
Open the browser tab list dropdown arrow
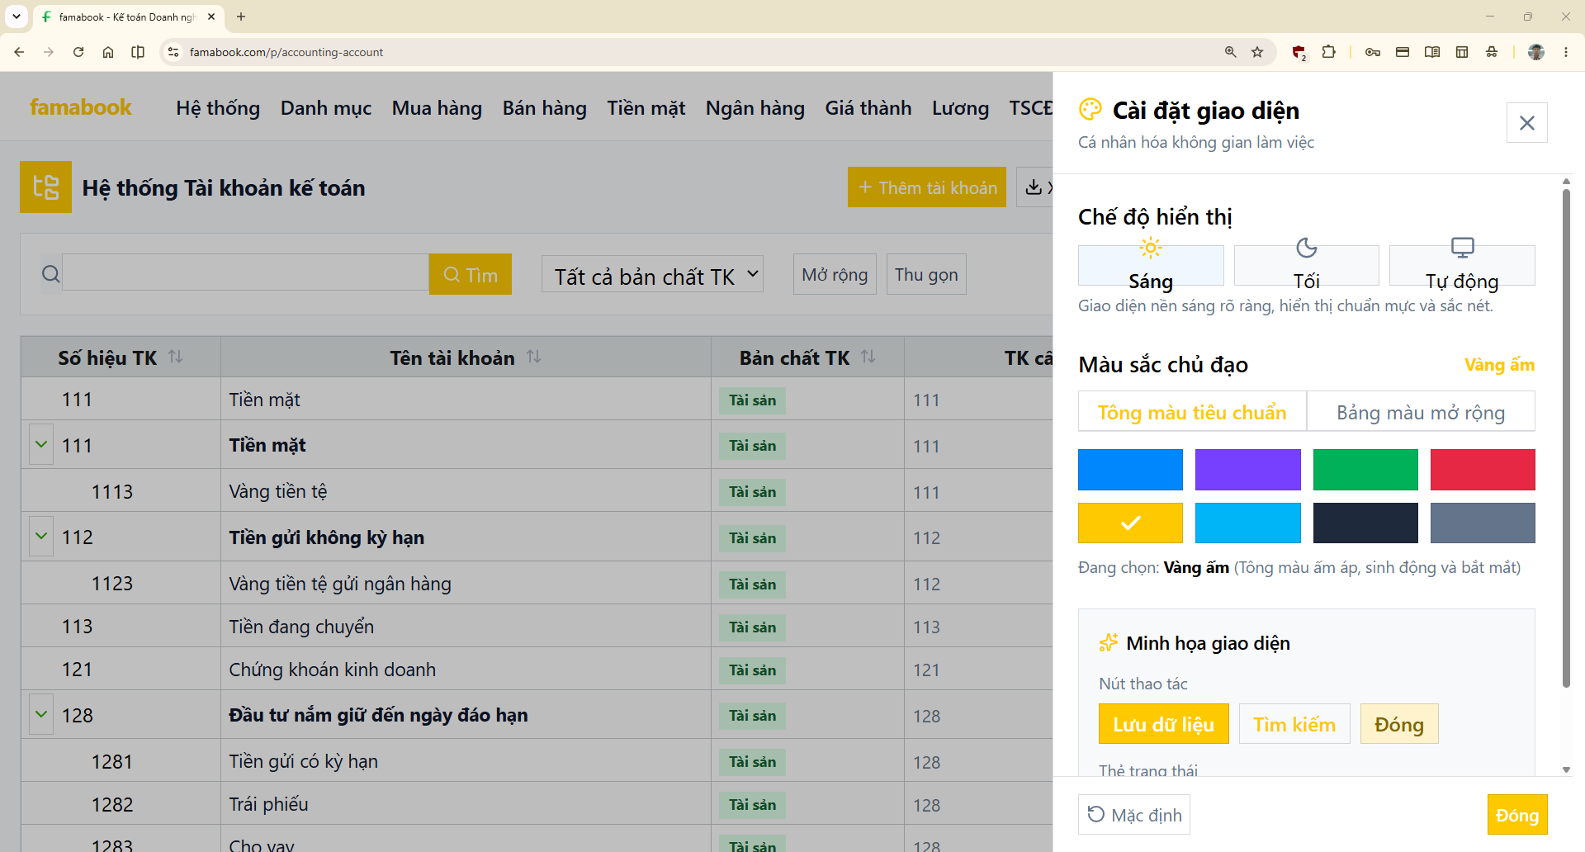click(16, 17)
